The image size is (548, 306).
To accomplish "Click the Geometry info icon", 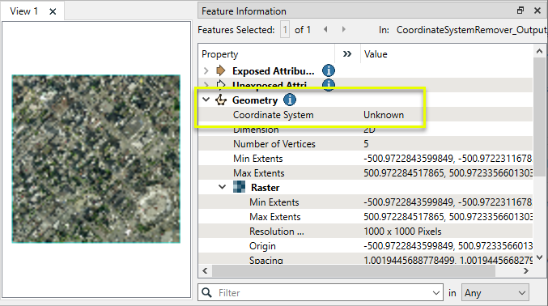I will (289, 100).
